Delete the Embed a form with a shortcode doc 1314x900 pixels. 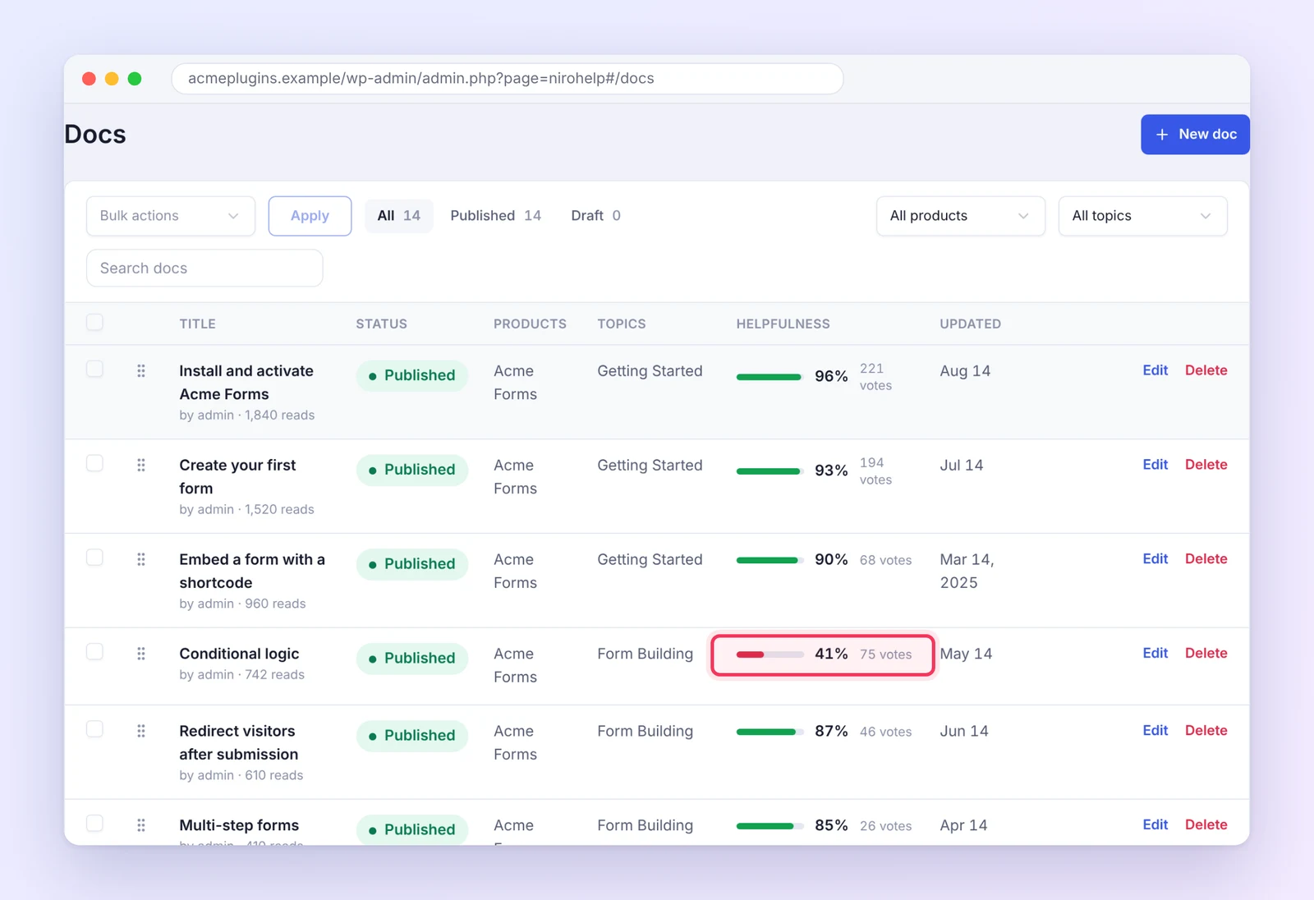click(x=1206, y=559)
